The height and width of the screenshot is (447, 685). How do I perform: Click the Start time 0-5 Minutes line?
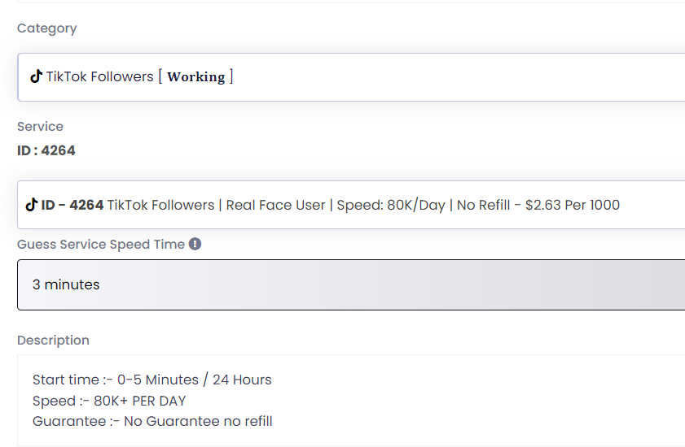152,380
